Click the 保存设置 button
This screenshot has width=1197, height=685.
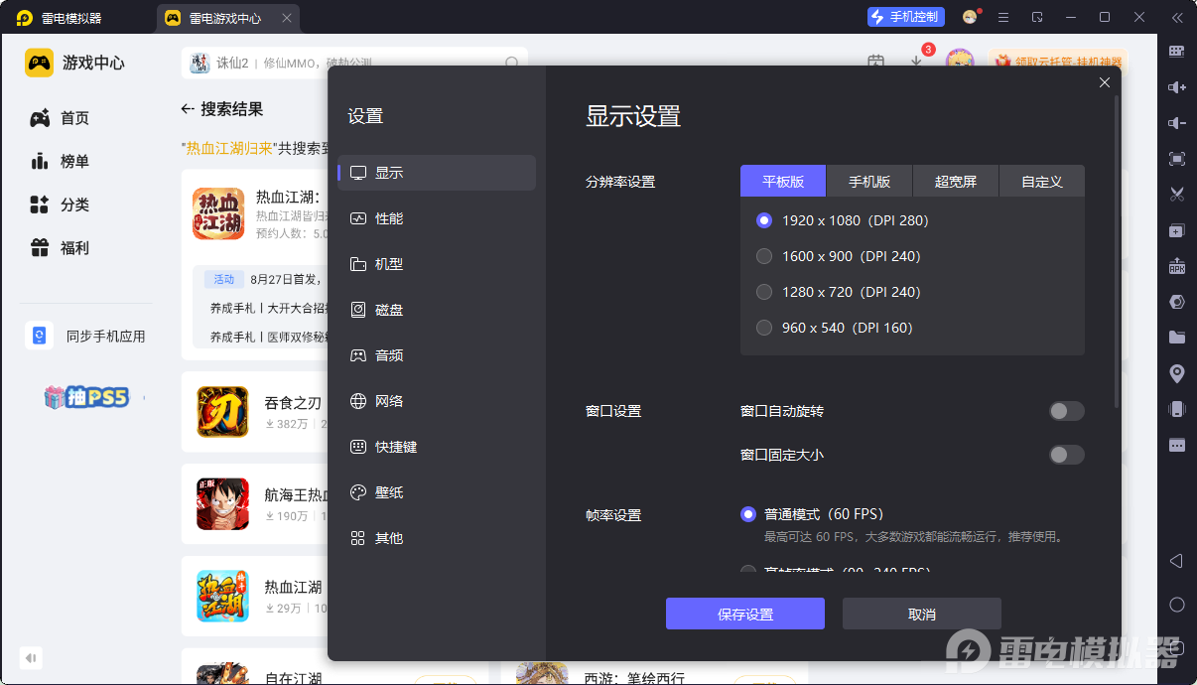pyautogui.click(x=744, y=614)
